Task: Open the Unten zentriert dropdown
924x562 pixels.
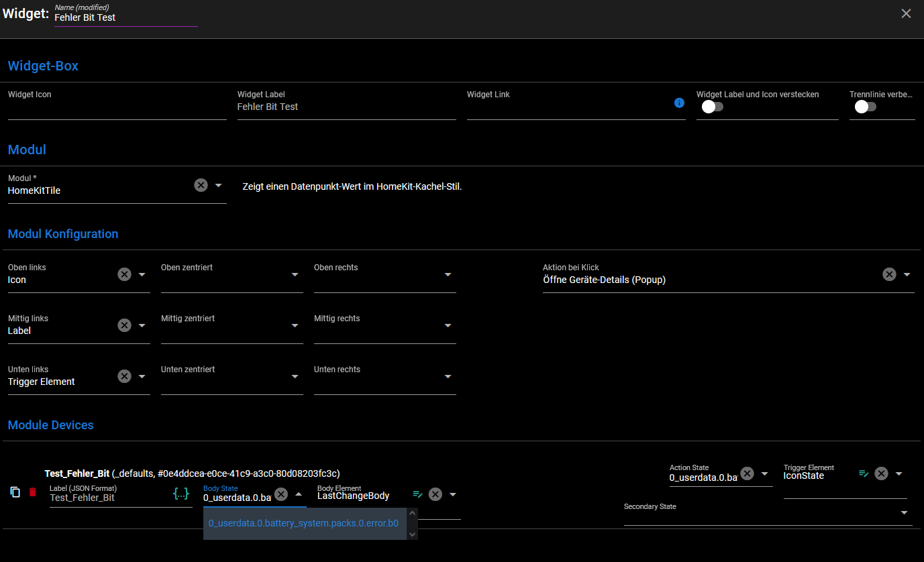Action: click(x=295, y=376)
